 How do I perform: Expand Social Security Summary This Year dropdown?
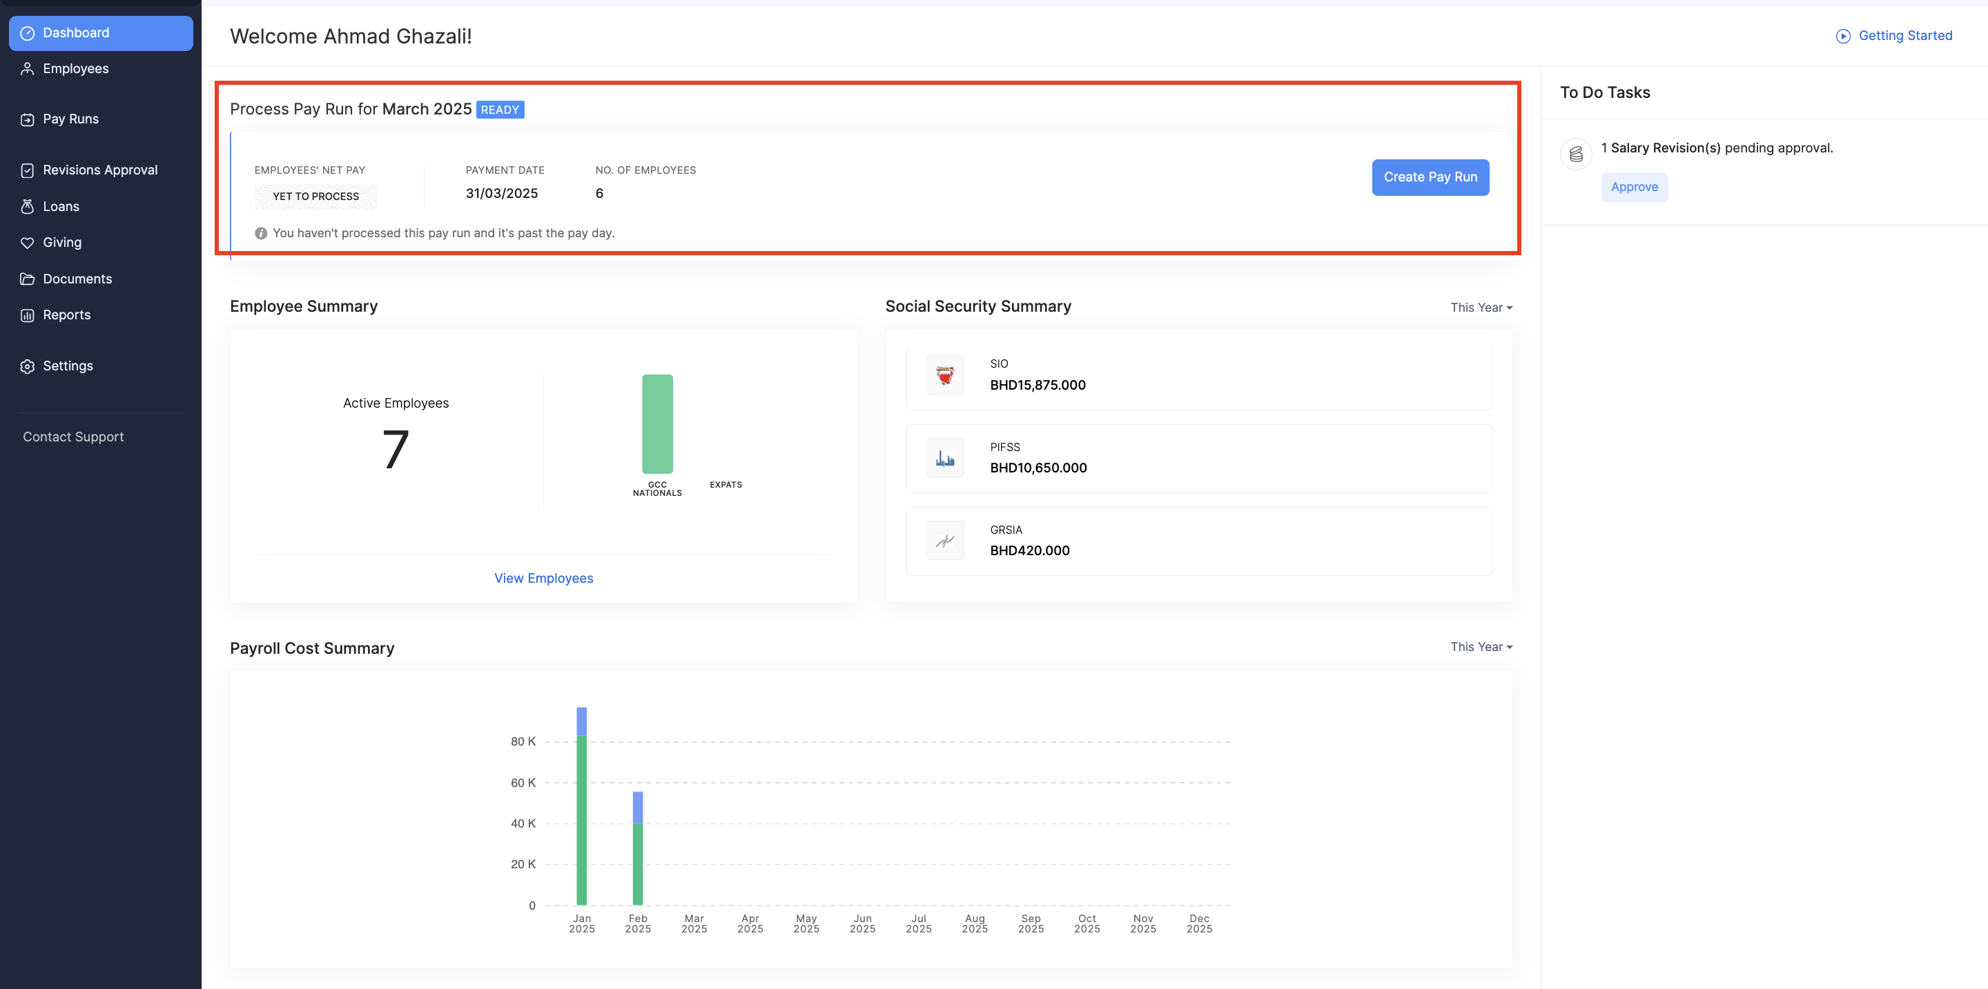(x=1480, y=308)
